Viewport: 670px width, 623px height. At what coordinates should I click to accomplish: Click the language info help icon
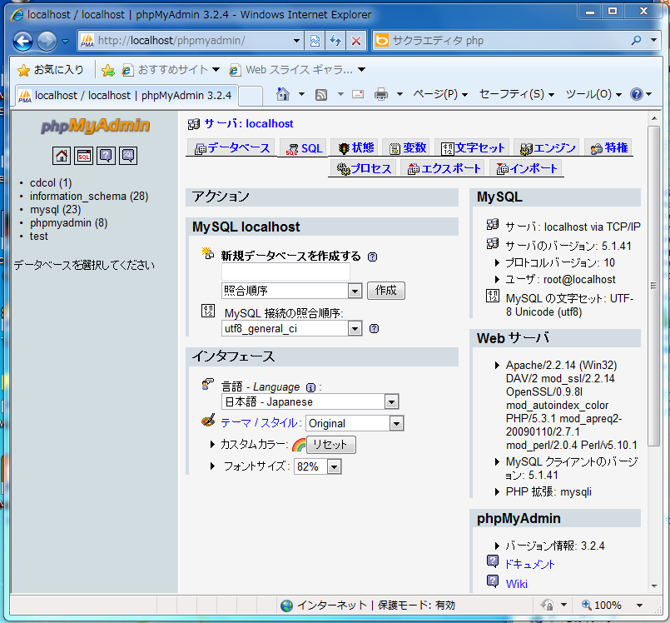tap(310, 387)
